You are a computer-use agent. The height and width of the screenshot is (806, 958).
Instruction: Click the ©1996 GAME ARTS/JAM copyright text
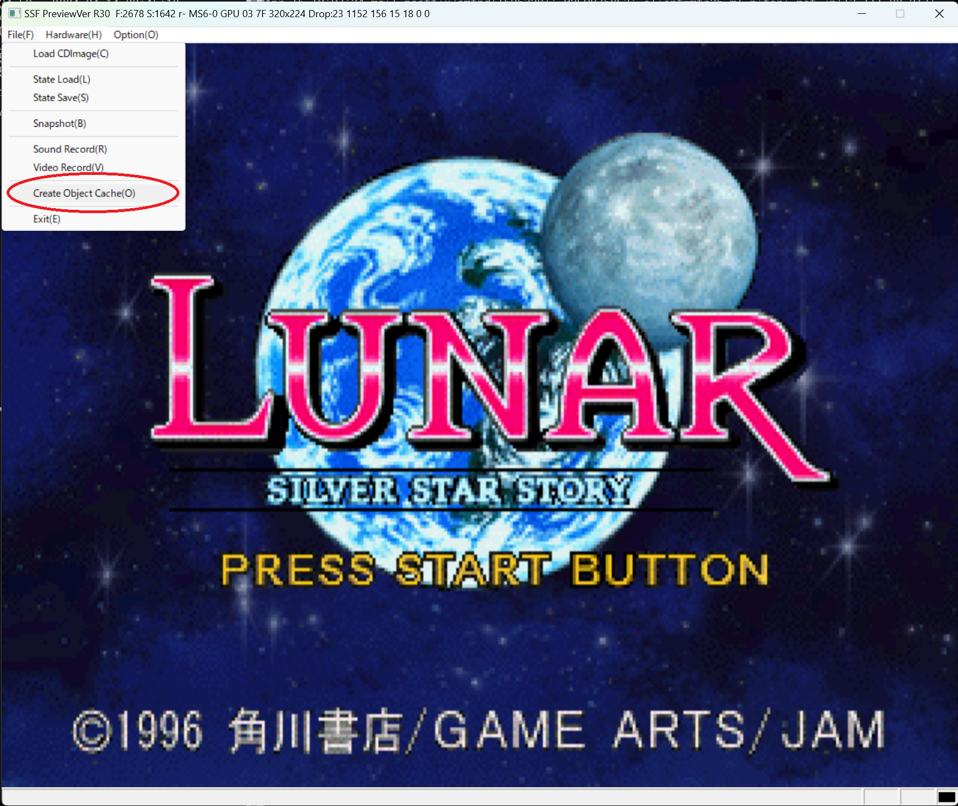(x=479, y=731)
